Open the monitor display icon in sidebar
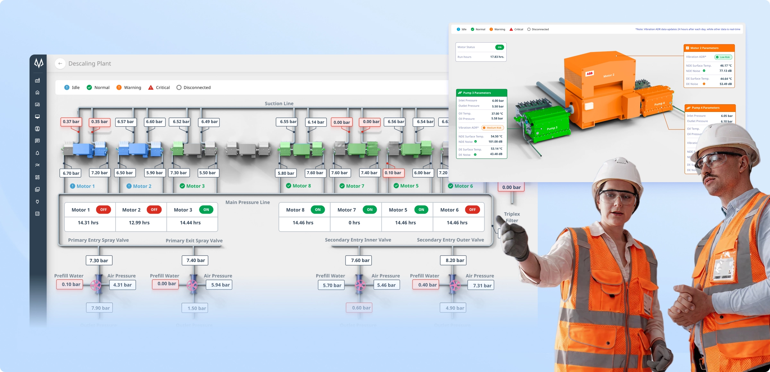The height and width of the screenshot is (372, 770). (38, 117)
